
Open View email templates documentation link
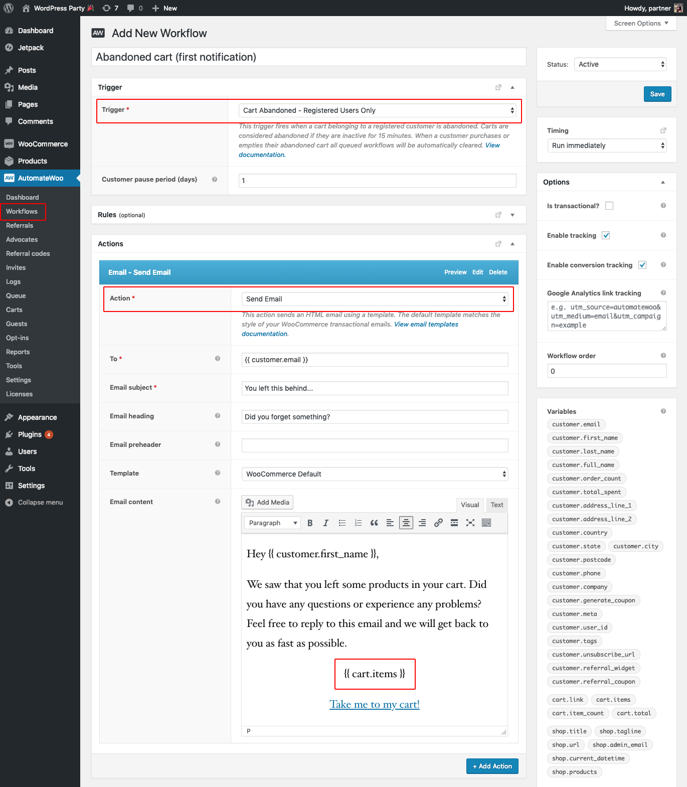426,325
